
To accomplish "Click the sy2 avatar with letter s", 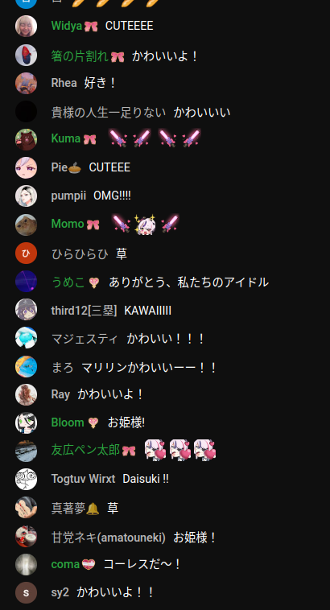I will (26, 592).
